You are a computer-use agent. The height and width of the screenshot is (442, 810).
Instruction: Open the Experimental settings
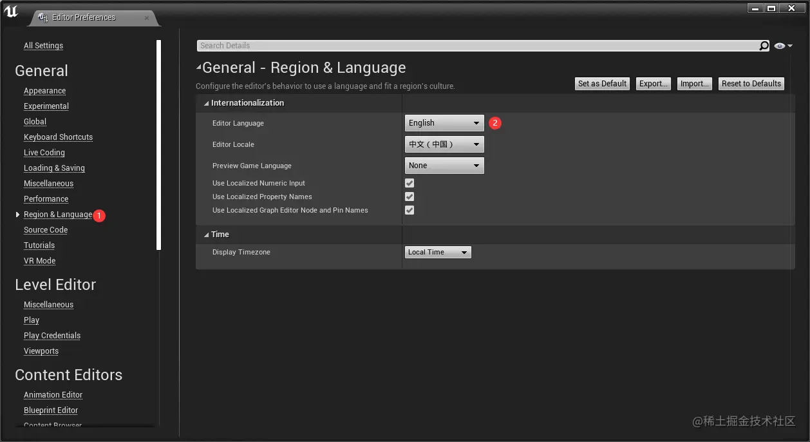coord(46,106)
